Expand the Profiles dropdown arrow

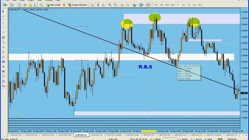pyautogui.click(x=14, y=5)
